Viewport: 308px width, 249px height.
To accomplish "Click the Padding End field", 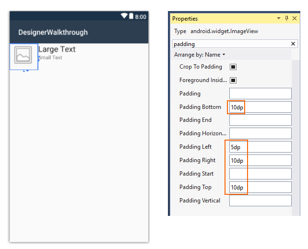I will [x=260, y=120].
